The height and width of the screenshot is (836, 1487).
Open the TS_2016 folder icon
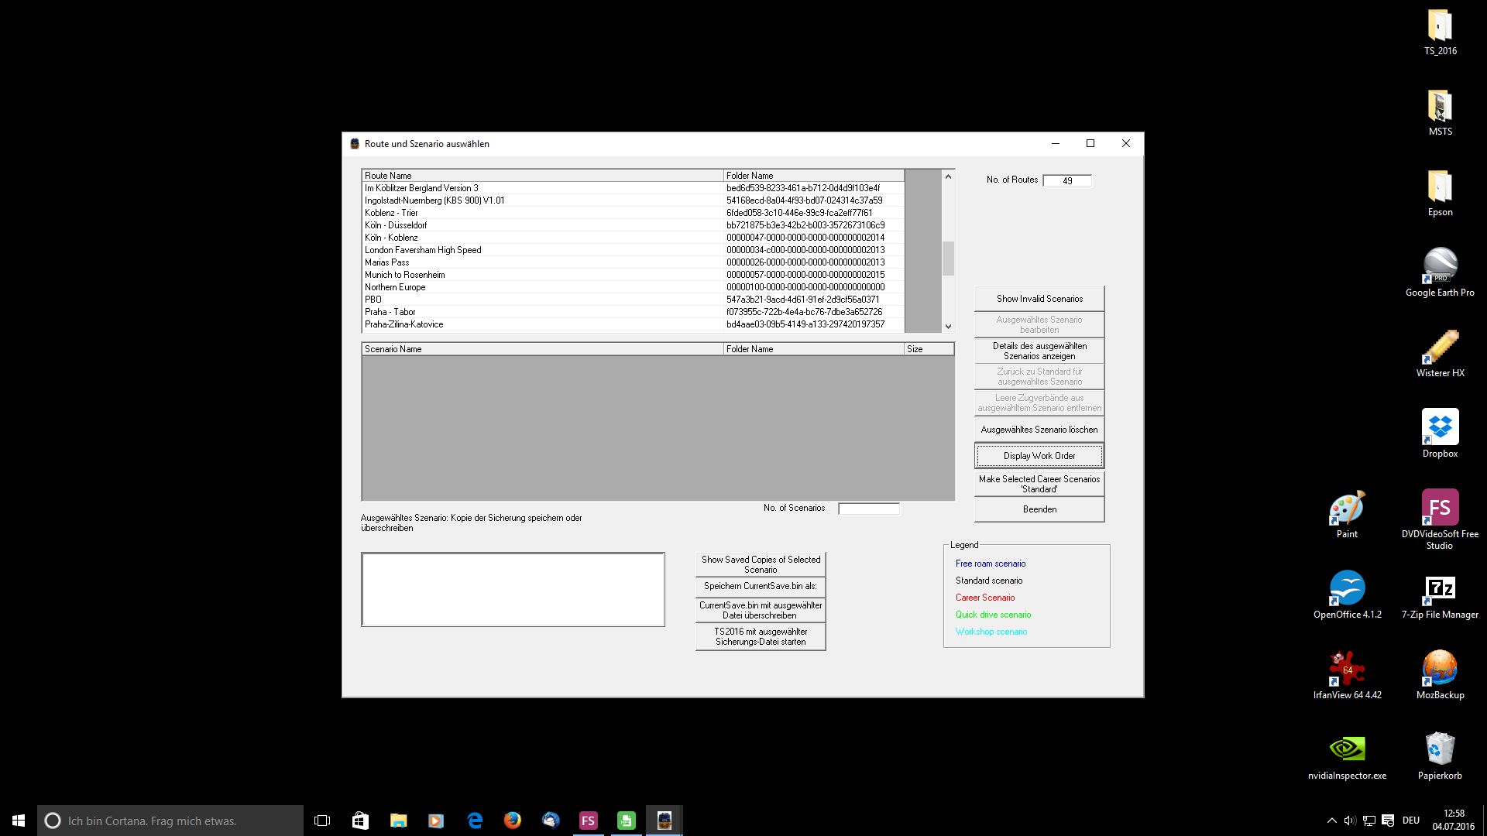click(1440, 26)
